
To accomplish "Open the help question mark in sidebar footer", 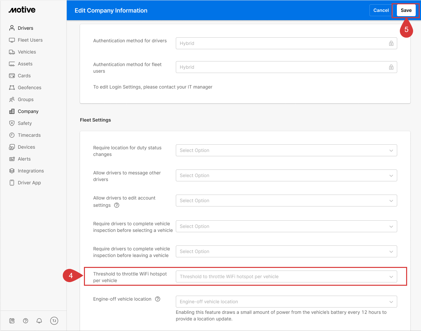I will [x=25, y=321].
